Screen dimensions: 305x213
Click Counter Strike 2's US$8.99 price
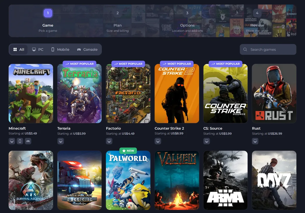[x=177, y=133]
